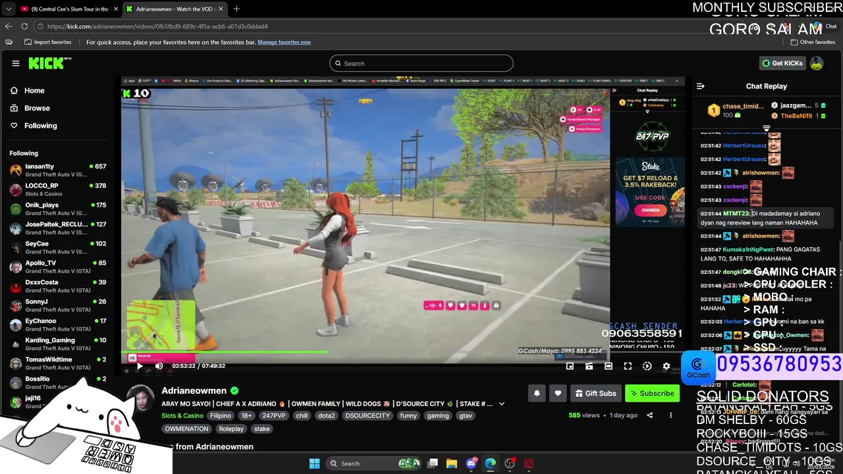Viewport: 843px width, 474px height.
Task: Click the Get KICKs button
Action: coord(782,63)
